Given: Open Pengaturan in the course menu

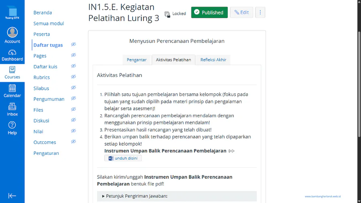Looking at the screenshot, I should click(46, 153).
